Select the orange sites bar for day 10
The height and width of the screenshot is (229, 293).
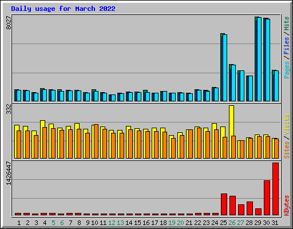[x=96, y=141]
